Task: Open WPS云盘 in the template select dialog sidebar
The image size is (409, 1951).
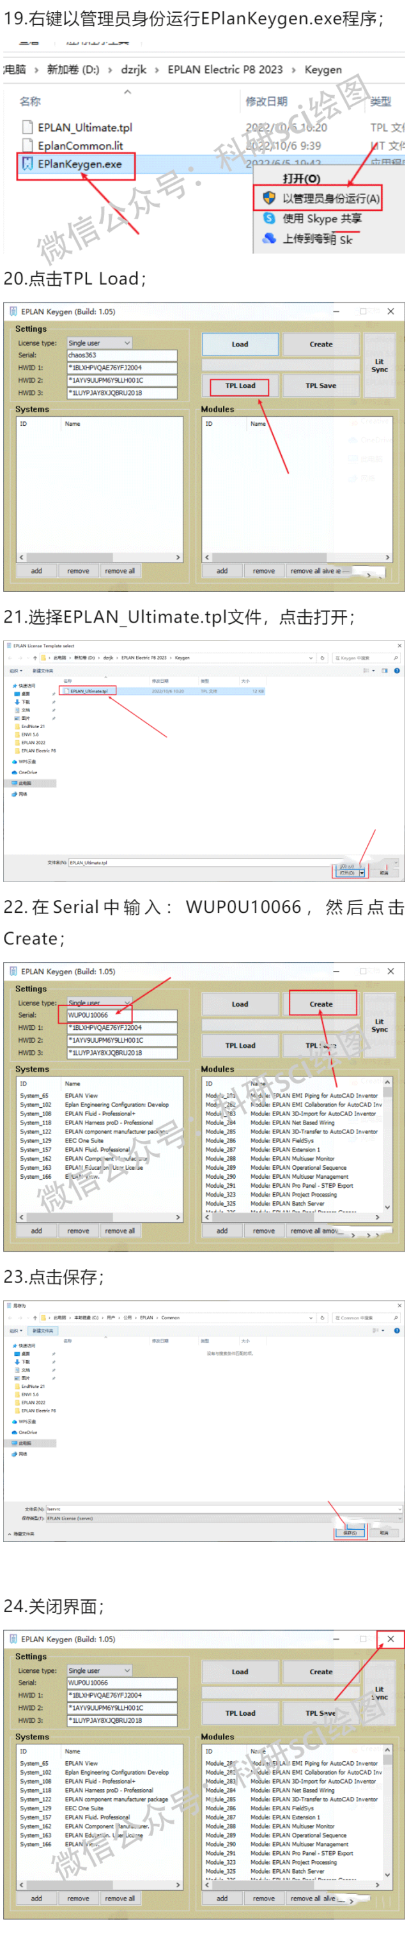Action: (23, 762)
